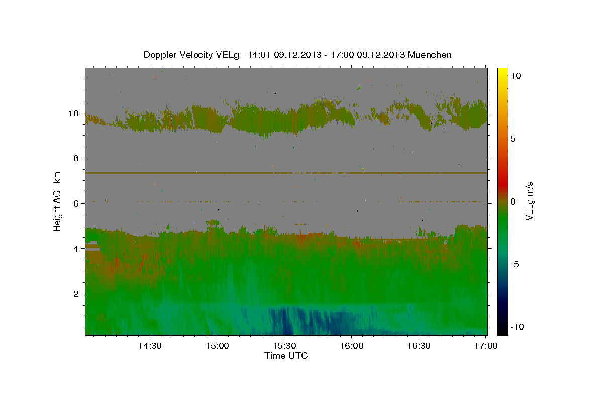Click the height tick label 8
The height and width of the screenshot is (402, 603).
(x=76, y=158)
